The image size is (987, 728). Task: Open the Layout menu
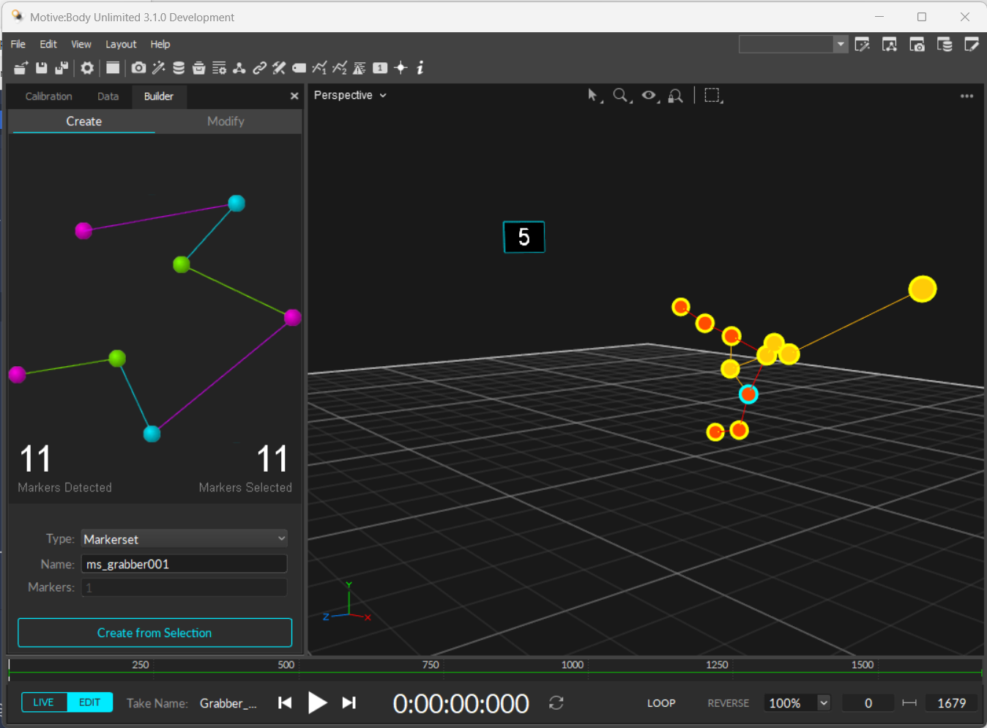[x=121, y=44]
